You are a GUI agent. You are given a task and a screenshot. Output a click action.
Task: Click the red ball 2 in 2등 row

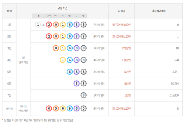click(49, 36)
